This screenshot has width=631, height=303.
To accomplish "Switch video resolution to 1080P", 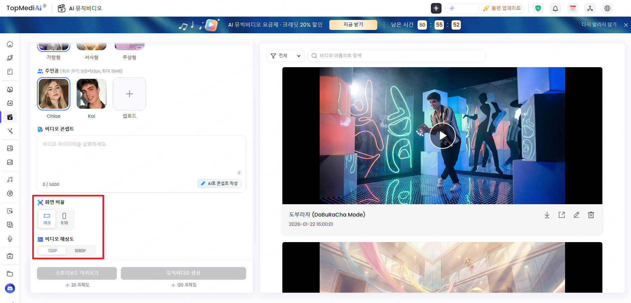I will [80, 251].
